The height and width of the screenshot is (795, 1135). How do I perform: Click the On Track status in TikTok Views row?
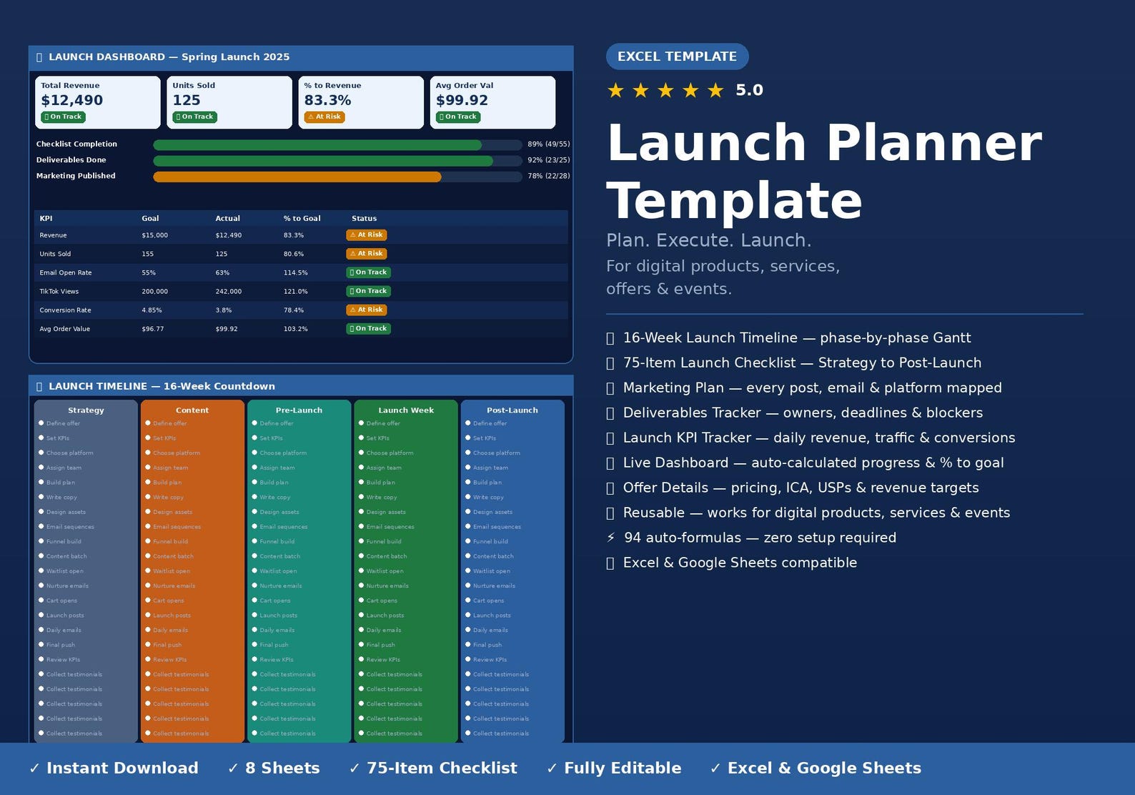tap(369, 291)
